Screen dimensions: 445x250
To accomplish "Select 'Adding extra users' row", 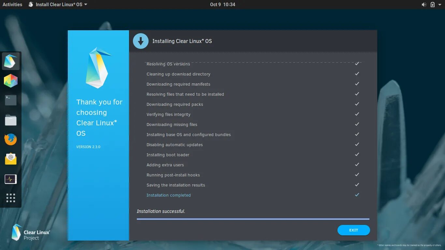I will pyautogui.click(x=253, y=165).
